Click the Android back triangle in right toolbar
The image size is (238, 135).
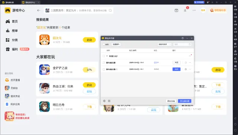click(235, 118)
